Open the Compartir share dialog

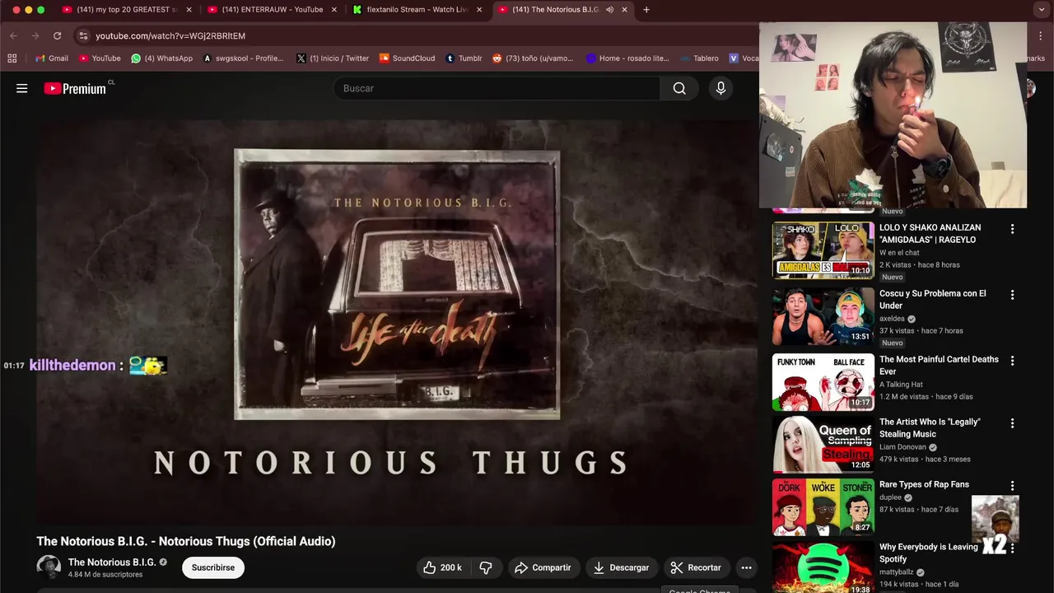pos(543,567)
